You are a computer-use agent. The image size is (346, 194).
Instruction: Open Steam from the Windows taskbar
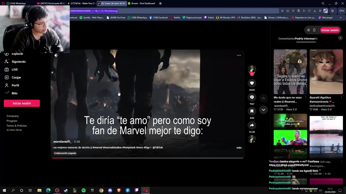66,190
